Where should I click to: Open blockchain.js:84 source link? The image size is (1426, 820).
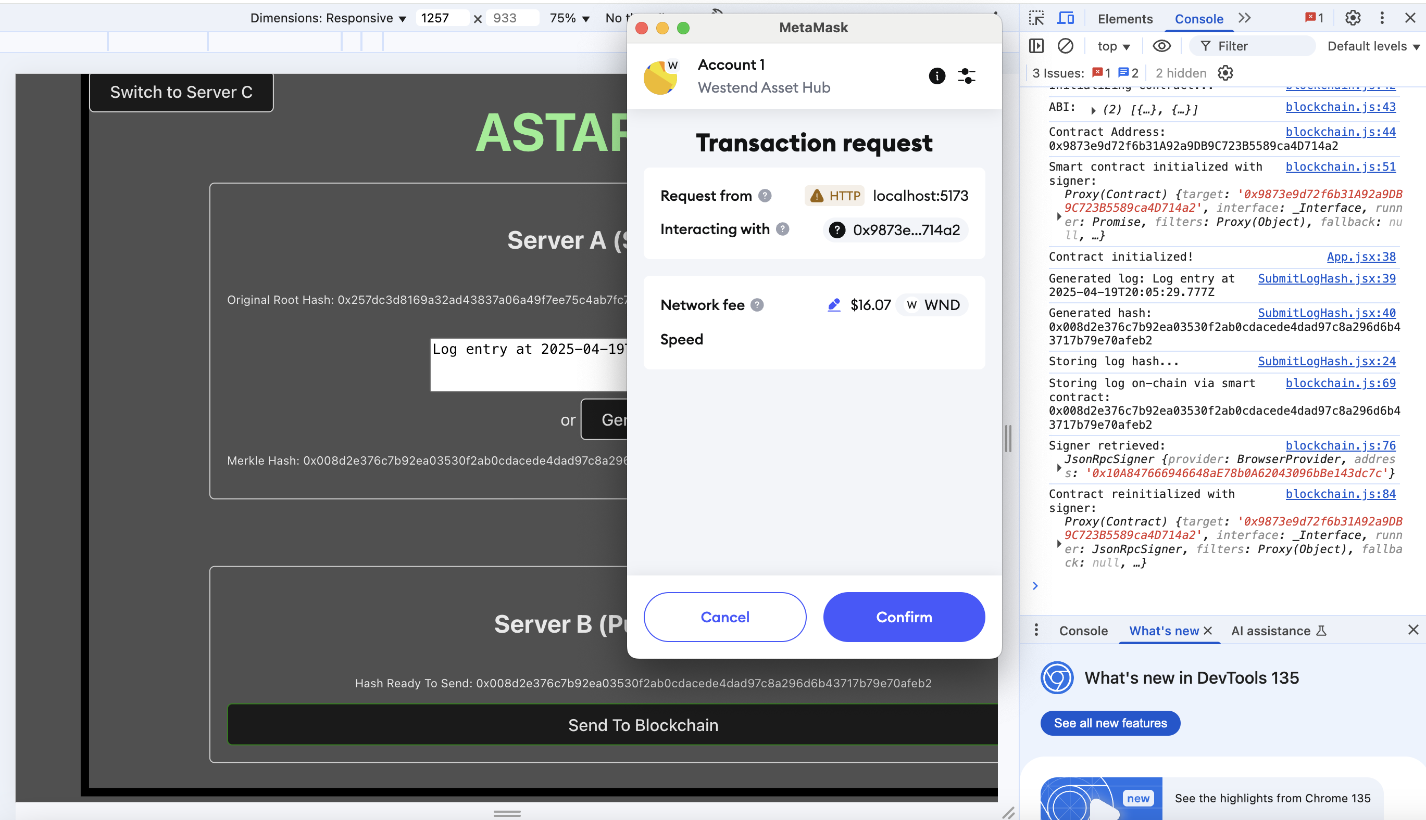coord(1341,494)
